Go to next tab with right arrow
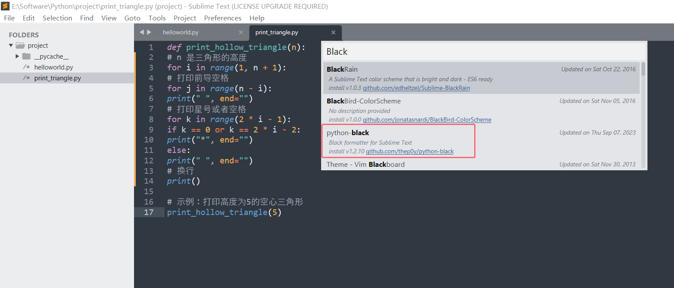 pyautogui.click(x=149, y=32)
